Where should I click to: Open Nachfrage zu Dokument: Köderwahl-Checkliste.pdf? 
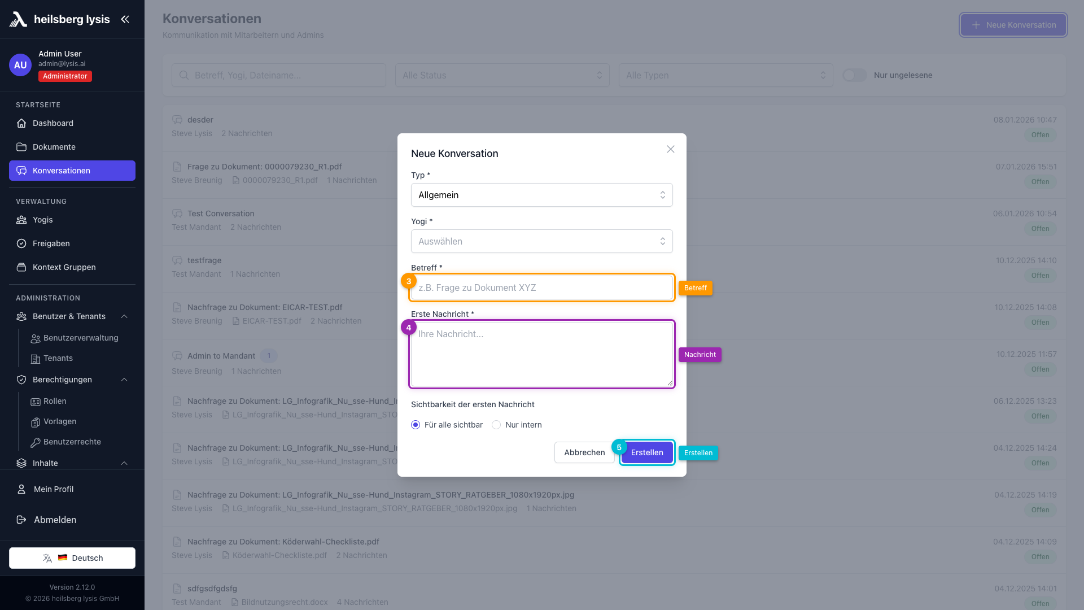[614, 549]
